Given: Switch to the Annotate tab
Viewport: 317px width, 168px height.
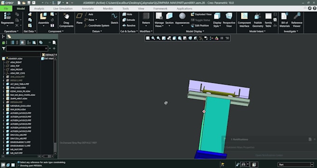Looking at the screenshot, I should 88,8.
